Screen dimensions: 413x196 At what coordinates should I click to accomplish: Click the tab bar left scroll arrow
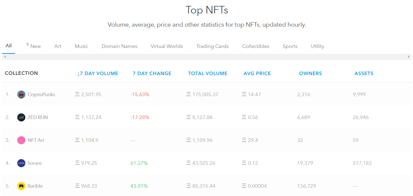tap(5, 57)
